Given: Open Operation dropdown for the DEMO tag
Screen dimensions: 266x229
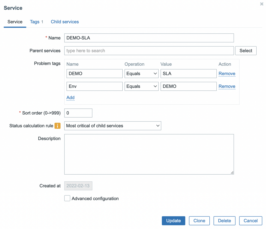Looking at the screenshot, I should (141, 74).
